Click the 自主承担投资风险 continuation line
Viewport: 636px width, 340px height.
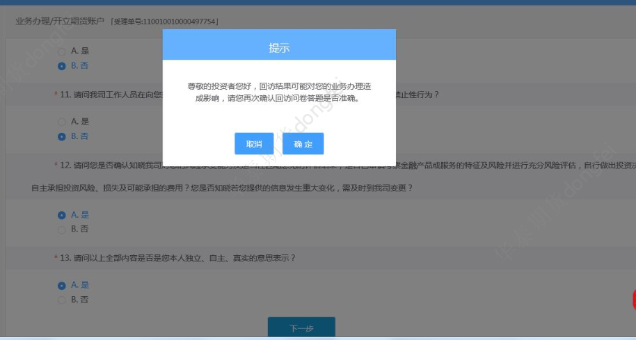(223, 188)
